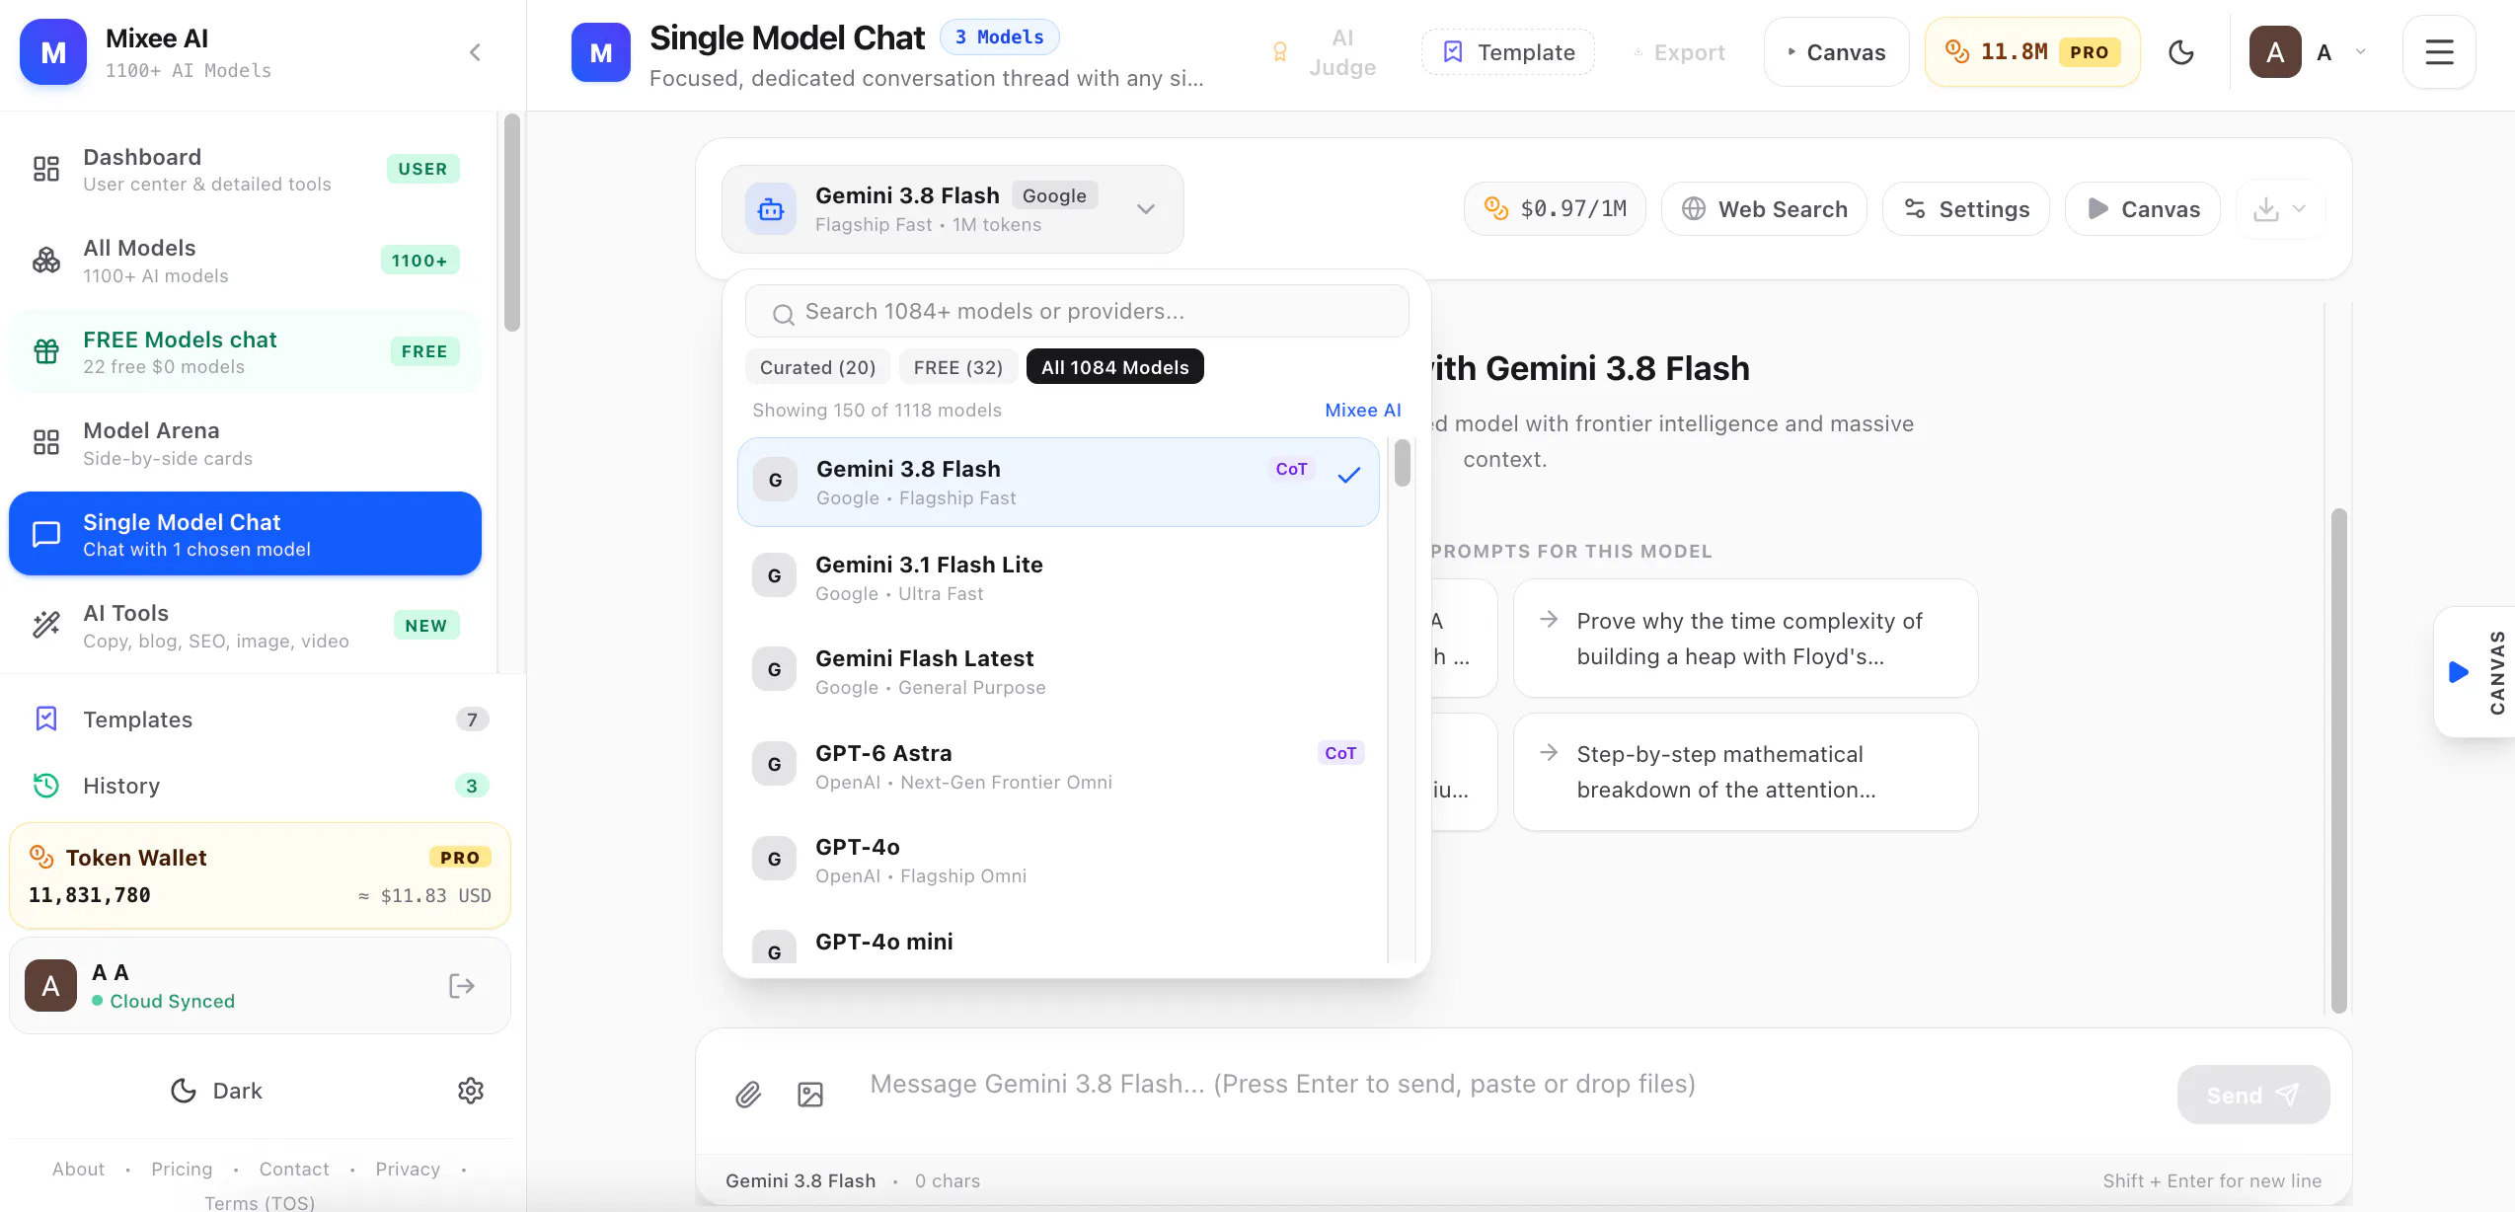Open the download options dropdown

pyautogui.click(x=2280, y=209)
